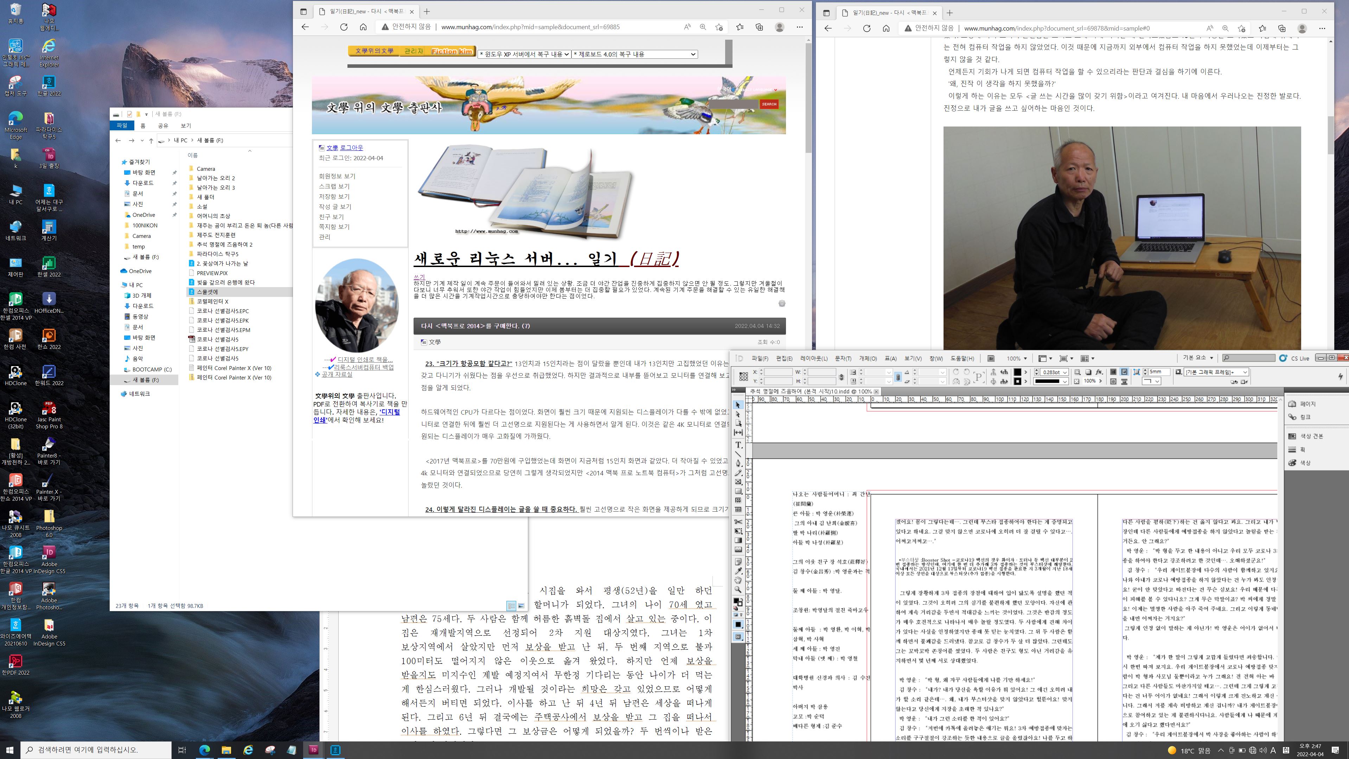Select the Pen tool in InDesign
The width and height of the screenshot is (1349, 759).
(739, 463)
